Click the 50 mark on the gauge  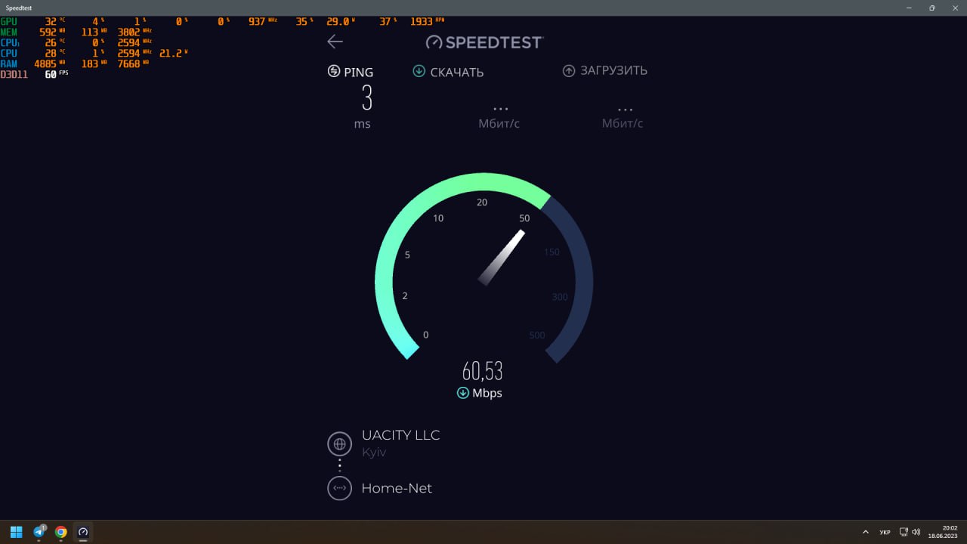[x=524, y=218]
